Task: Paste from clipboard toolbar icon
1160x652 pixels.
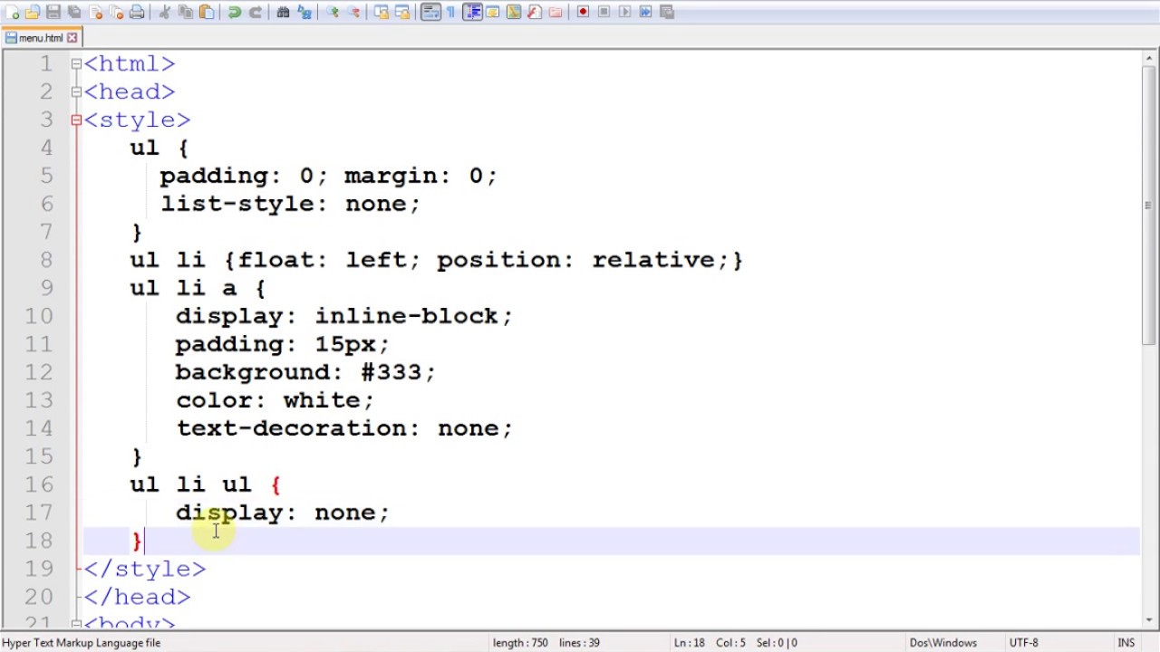Action: 206,12
